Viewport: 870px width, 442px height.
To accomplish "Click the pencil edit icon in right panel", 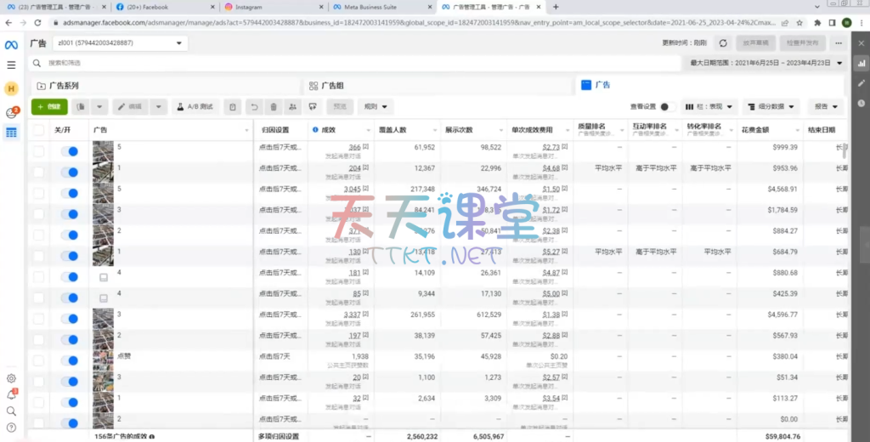I will tap(861, 83).
